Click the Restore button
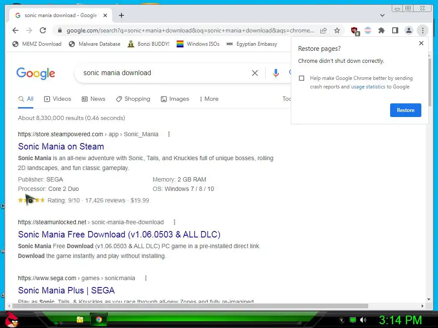The width and height of the screenshot is (438, 328). [405, 110]
